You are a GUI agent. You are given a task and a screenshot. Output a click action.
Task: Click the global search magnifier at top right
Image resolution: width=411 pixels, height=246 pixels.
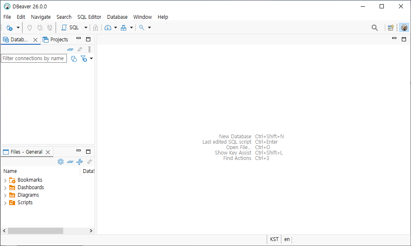[375, 28]
